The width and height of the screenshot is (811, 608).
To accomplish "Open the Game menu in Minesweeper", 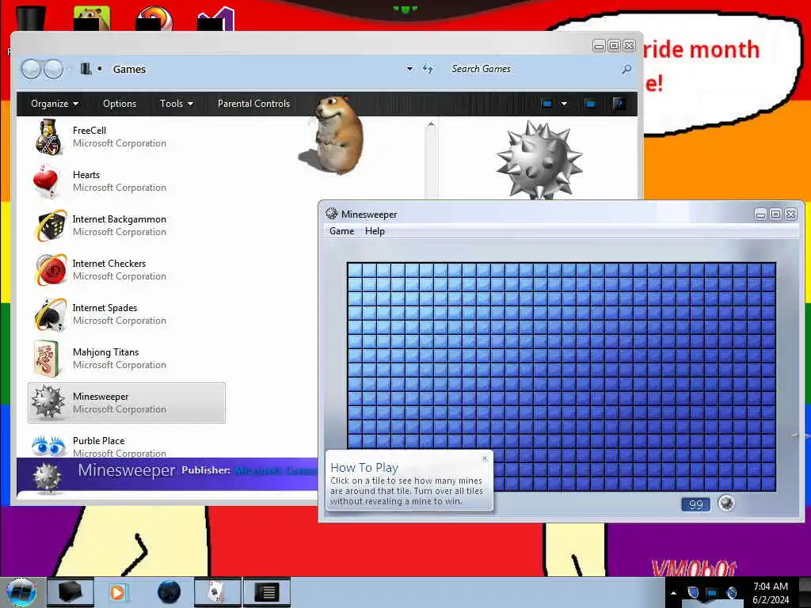I will point(342,231).
